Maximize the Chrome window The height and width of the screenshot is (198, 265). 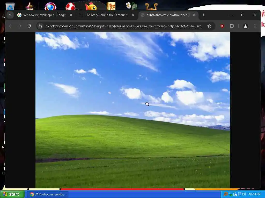tap(243, 15)
